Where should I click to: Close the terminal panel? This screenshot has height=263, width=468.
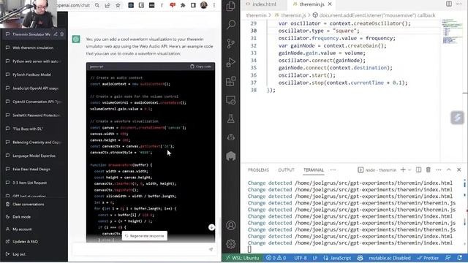[x=459, y=169]
